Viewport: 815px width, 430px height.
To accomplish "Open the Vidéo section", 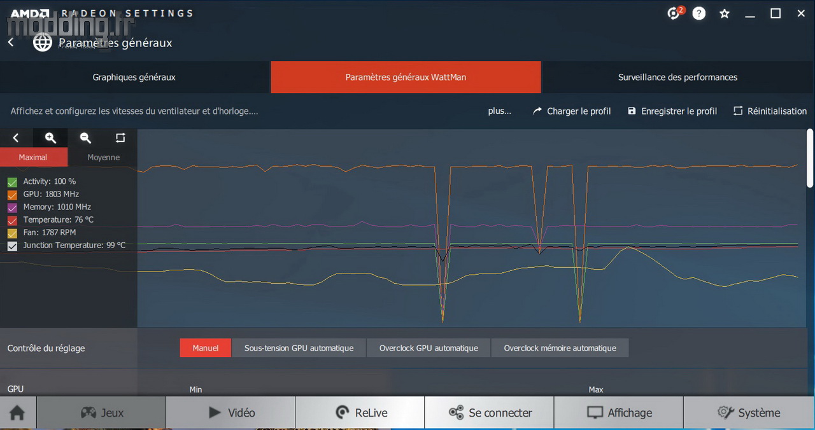I will (x=230, y=413).
